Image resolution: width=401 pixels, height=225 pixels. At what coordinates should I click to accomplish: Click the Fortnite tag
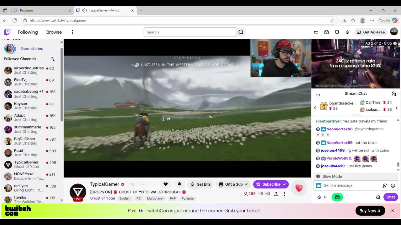(x=188, y=198)
